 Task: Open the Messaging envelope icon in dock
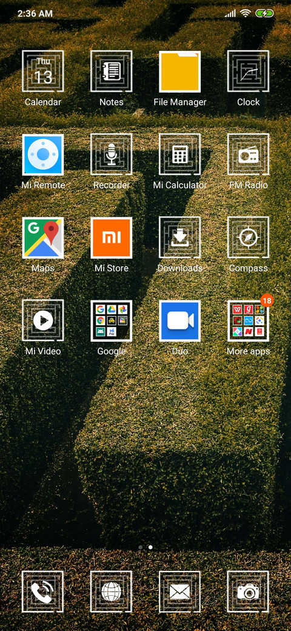click(179, 592)
